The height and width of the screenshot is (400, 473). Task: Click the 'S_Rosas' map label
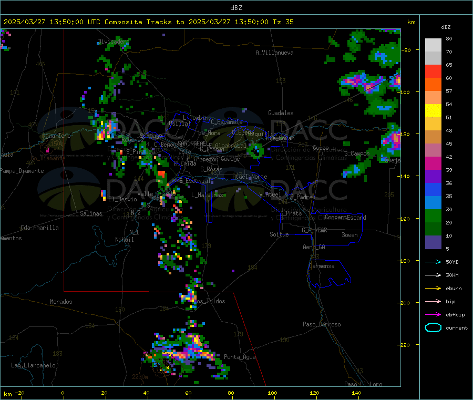211,169
